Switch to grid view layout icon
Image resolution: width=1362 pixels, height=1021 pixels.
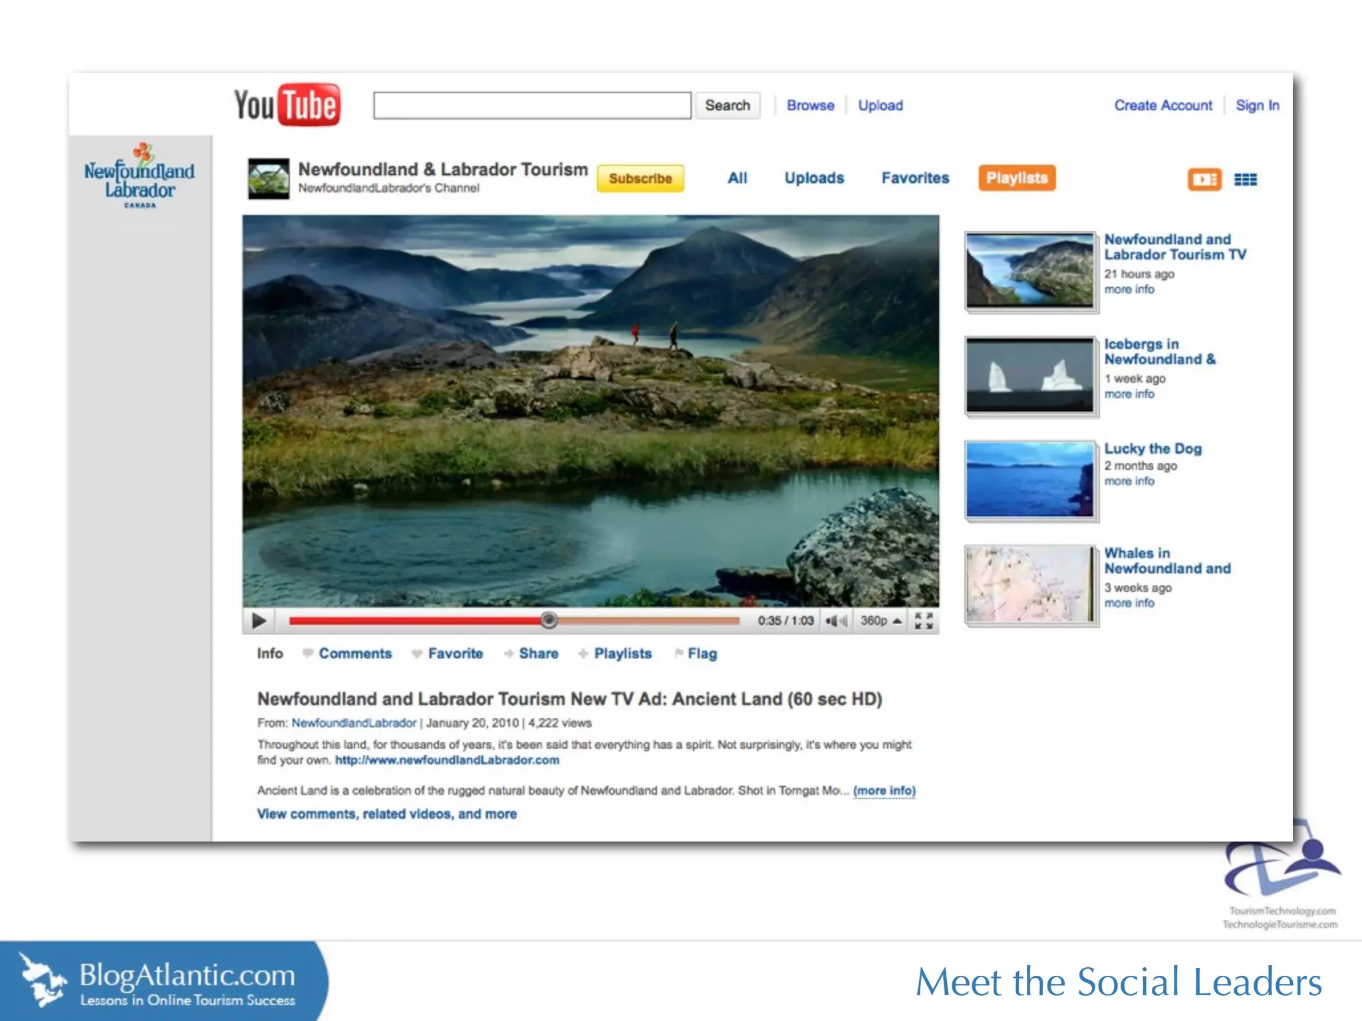(x=1245, y=179)
